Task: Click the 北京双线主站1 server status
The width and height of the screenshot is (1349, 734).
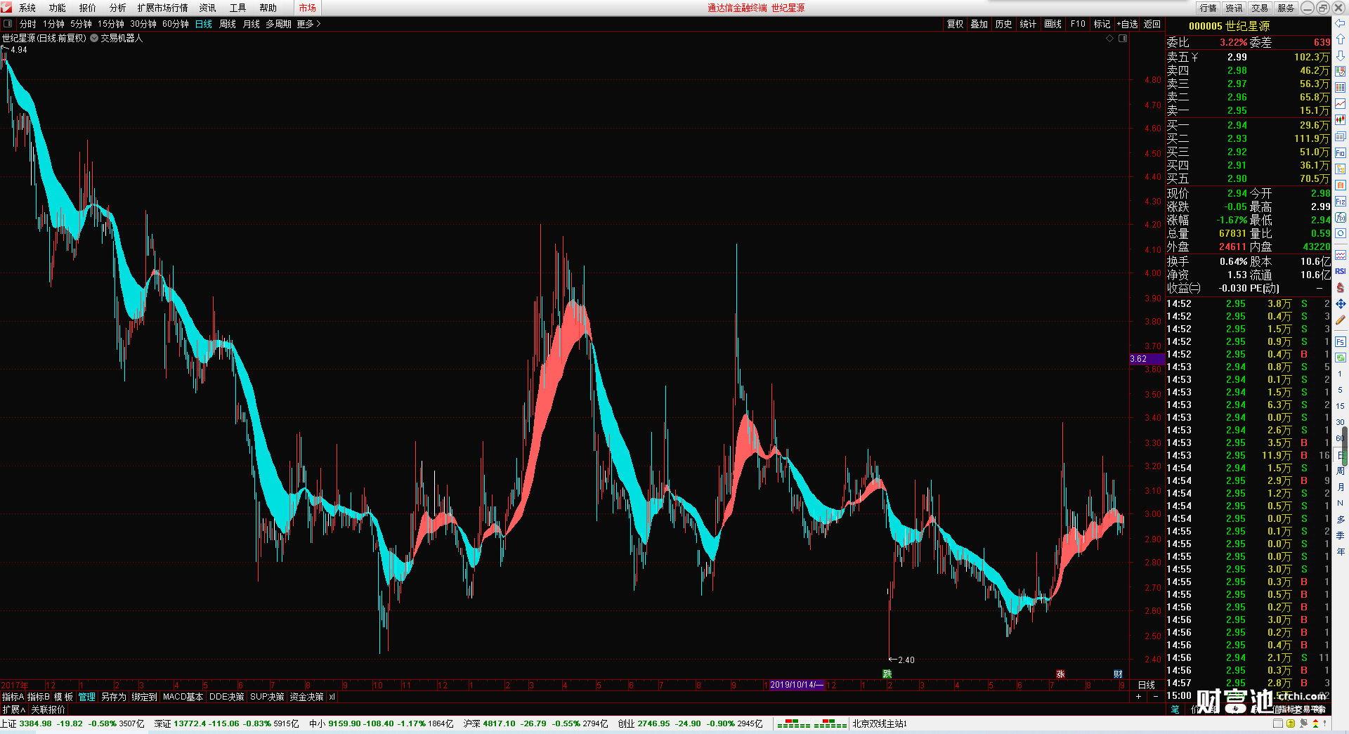Action: pos(880,723)
